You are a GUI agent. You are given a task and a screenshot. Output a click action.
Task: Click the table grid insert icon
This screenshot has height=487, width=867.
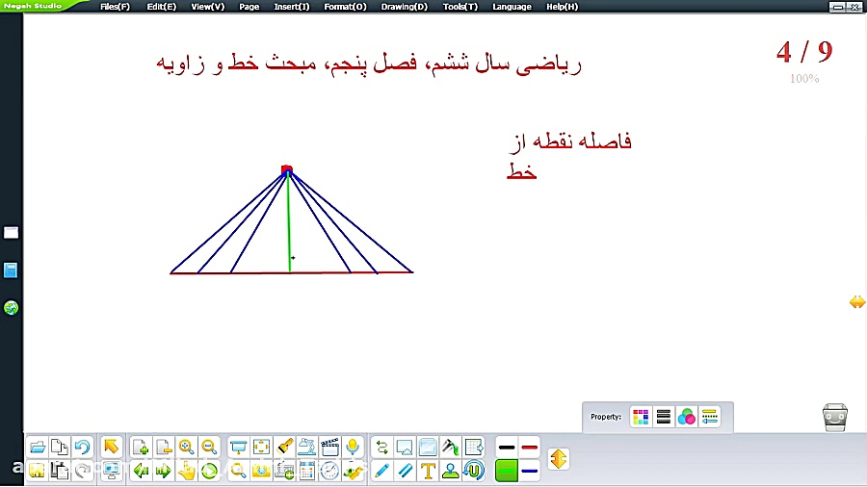(x=474, y=447)
